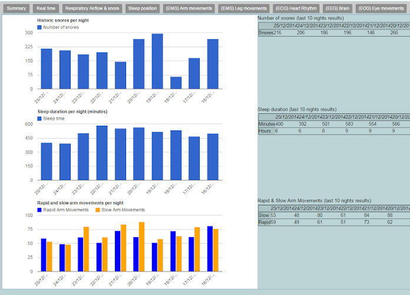Open the (EEG) Brain tab

coord(338,8)
